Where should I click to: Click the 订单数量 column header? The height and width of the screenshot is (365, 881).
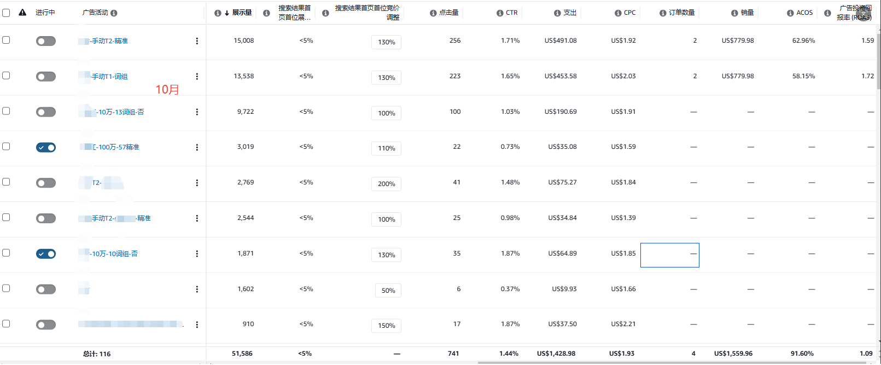[681, 13]
